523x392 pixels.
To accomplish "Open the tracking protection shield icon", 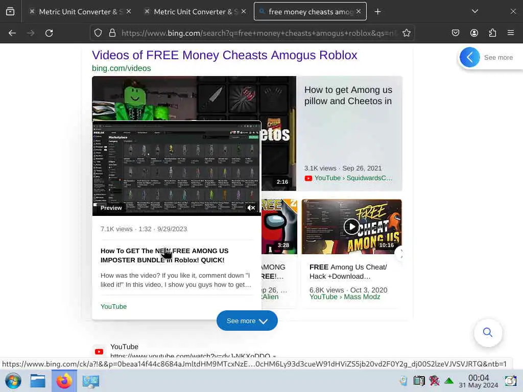I will click(x=98, y=33).
